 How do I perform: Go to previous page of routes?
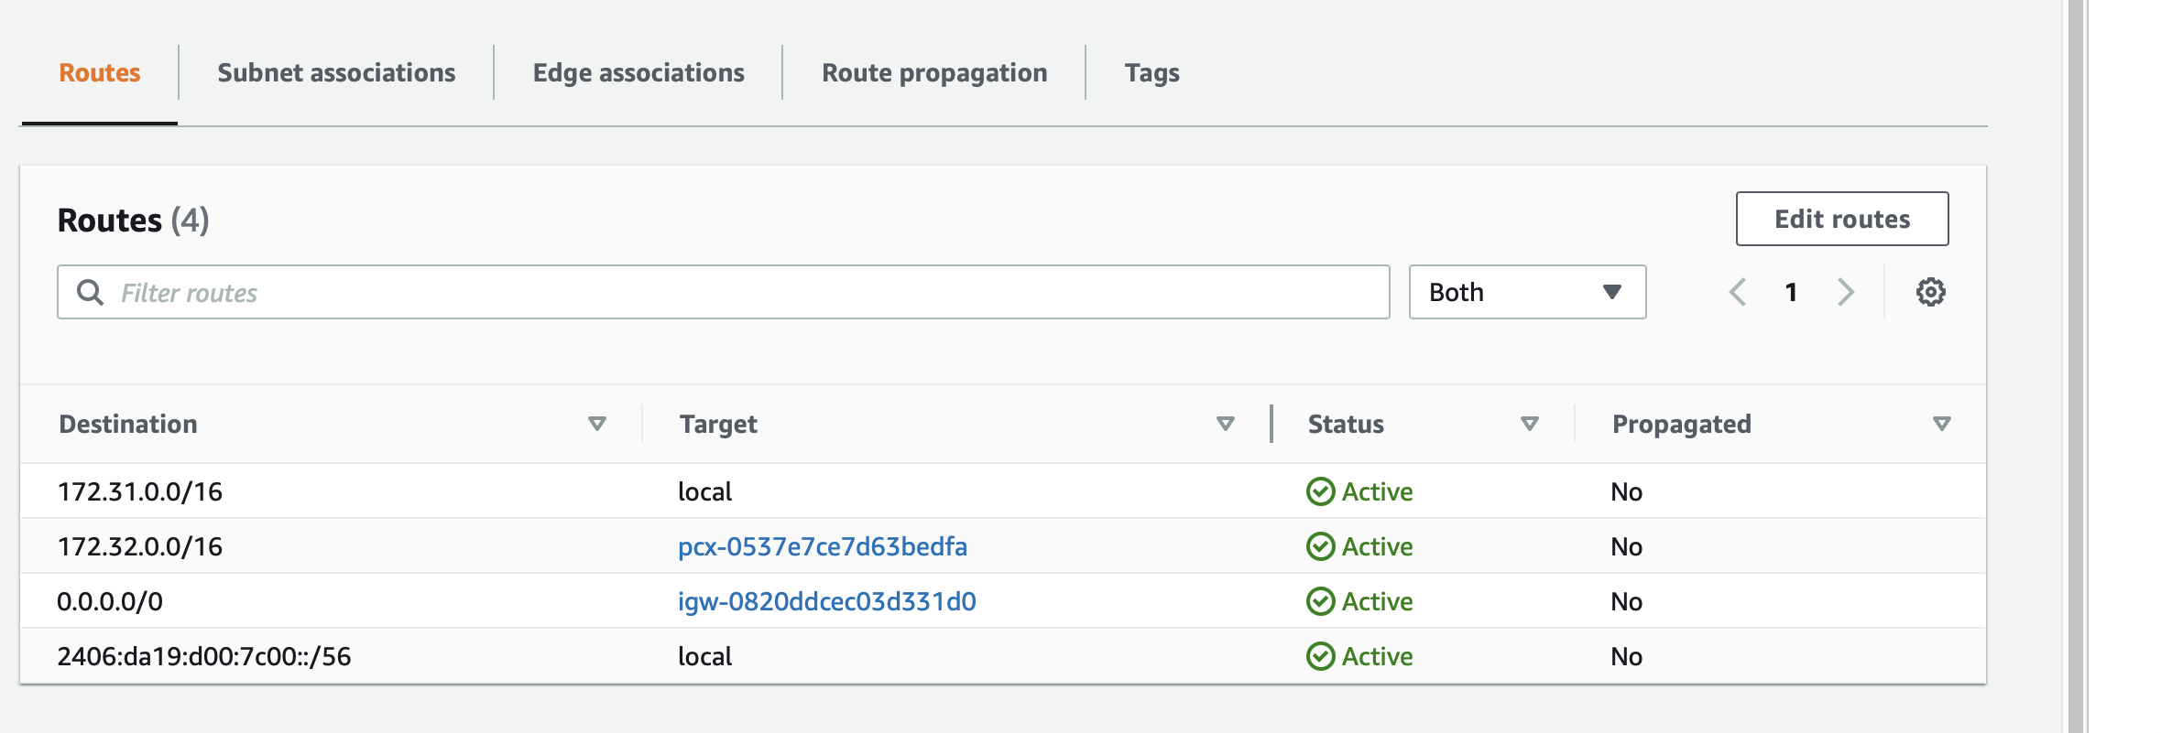coord(1738,292)
